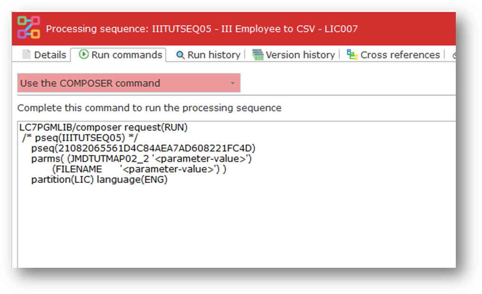This screenshot has width=482, height=294.
Task: Click the processing sequence logo icon
Action: pyautogui.click(x=29, y=27)
